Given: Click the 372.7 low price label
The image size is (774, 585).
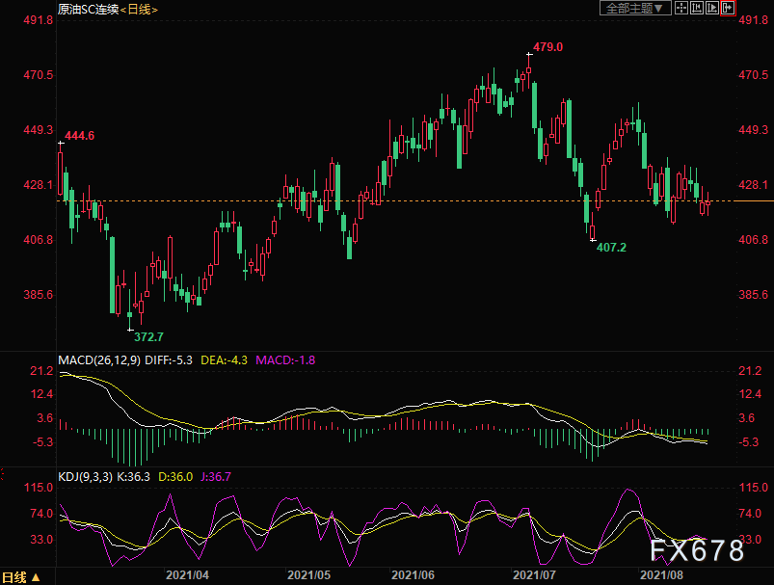Looking at the screenshot, I should tap(148, 337).
